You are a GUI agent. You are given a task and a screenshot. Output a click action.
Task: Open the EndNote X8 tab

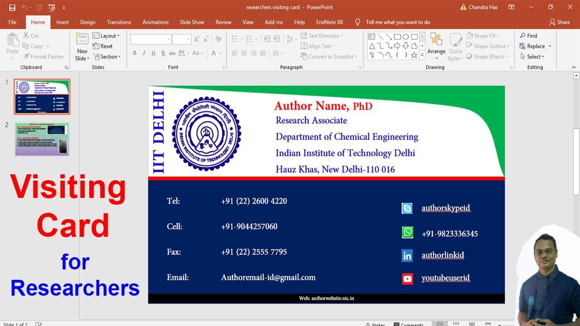pyautogui.click(x=329, y=22)
